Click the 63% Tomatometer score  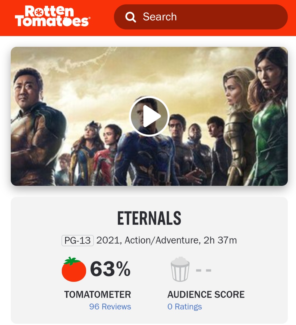[110, 269]
